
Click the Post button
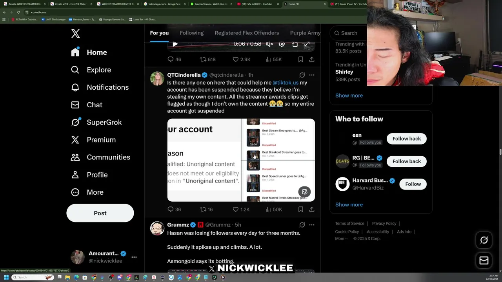click(x=100, y=213)
